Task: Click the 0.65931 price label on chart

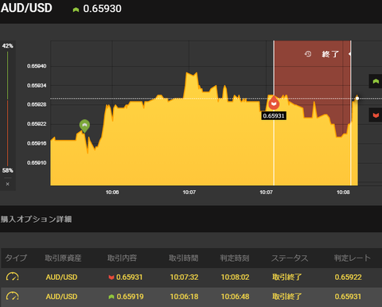Action: click(274, 116)
